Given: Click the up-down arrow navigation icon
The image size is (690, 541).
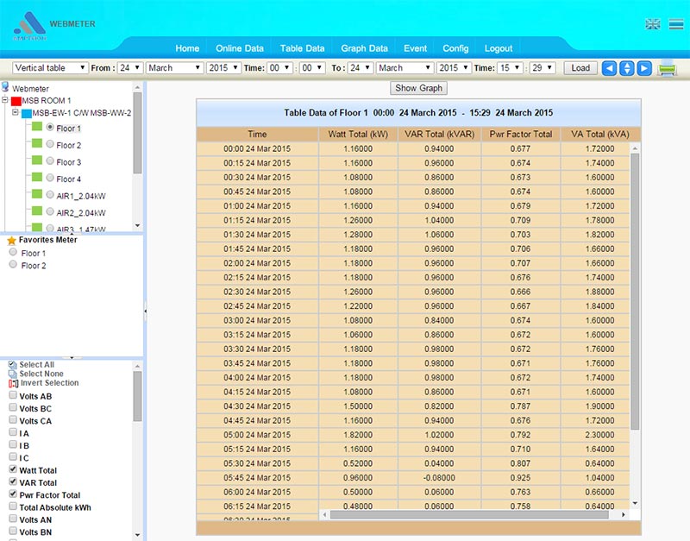Looking at the screenshot, I should (627, 68).
